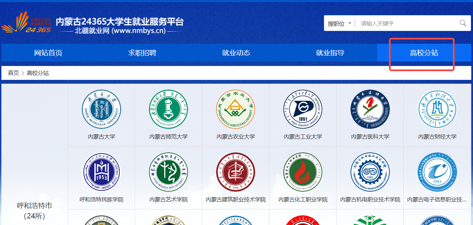Go to the 求职招聘 menu item
Viewport: 473px width, 225px height.
[142, 53]
